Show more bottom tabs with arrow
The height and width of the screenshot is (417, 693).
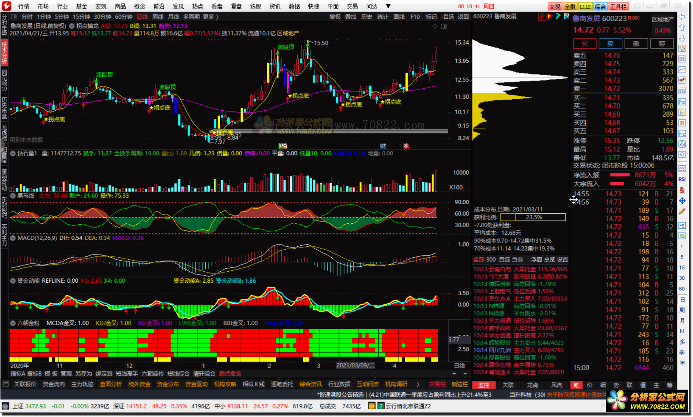[x=417, y=384]
